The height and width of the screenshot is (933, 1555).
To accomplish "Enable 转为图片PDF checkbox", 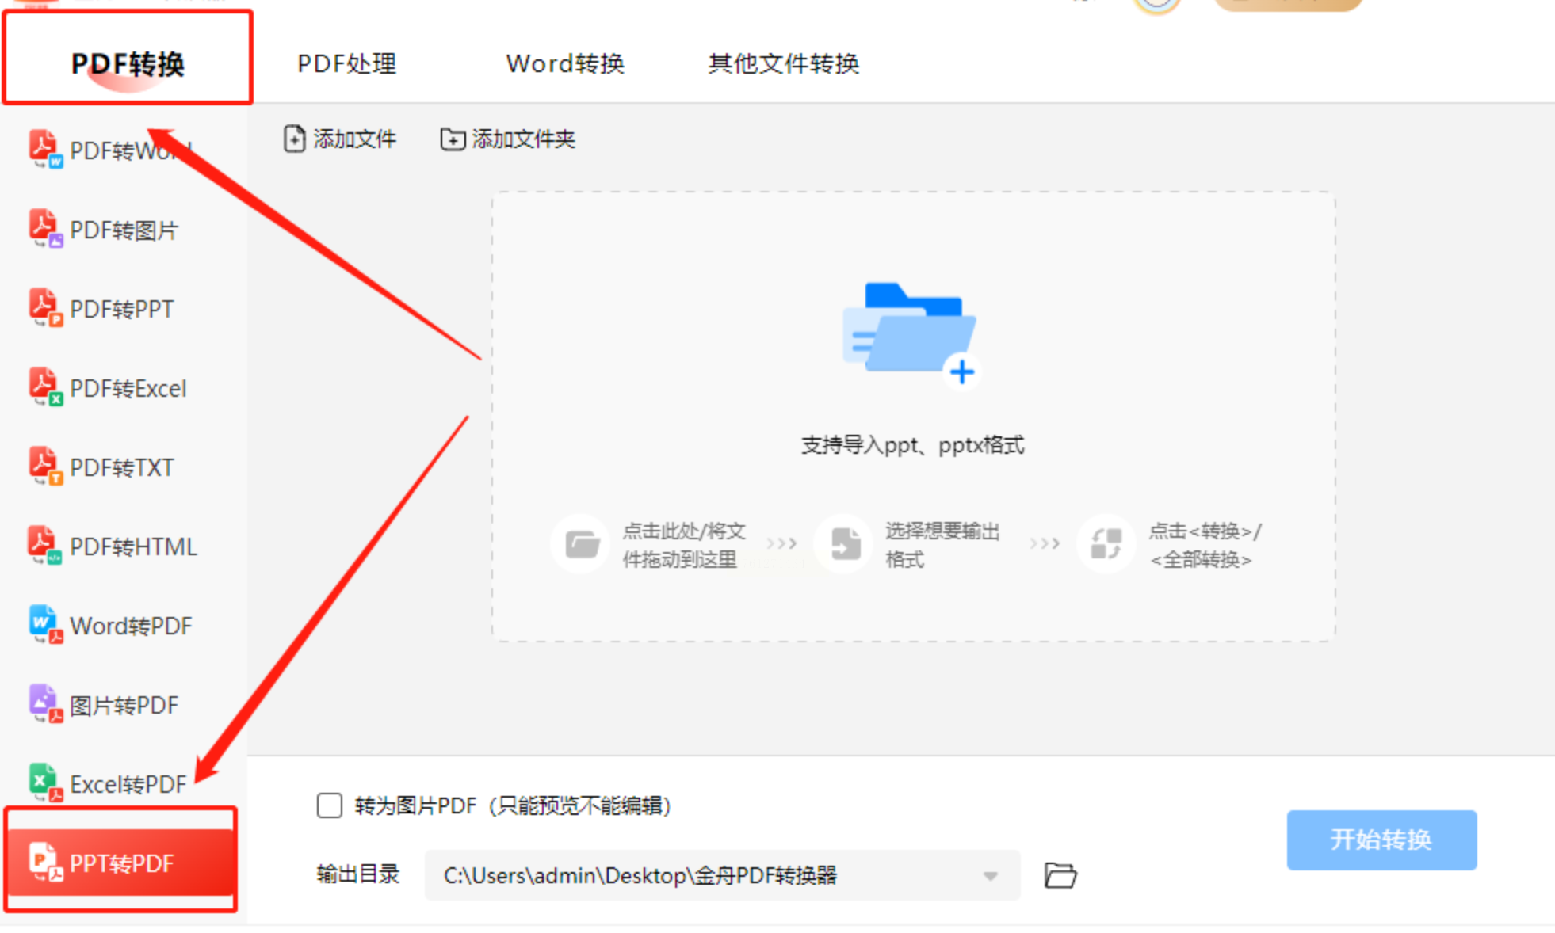I will click(330, 805).
